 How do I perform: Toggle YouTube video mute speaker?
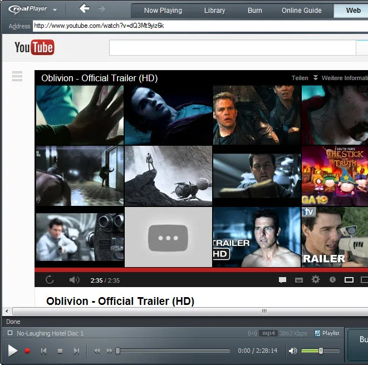(x=74, y=280)
